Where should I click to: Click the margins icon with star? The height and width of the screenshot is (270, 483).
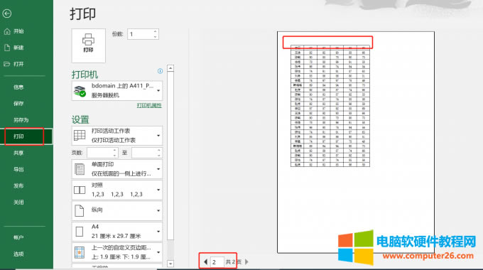[80, 252]
